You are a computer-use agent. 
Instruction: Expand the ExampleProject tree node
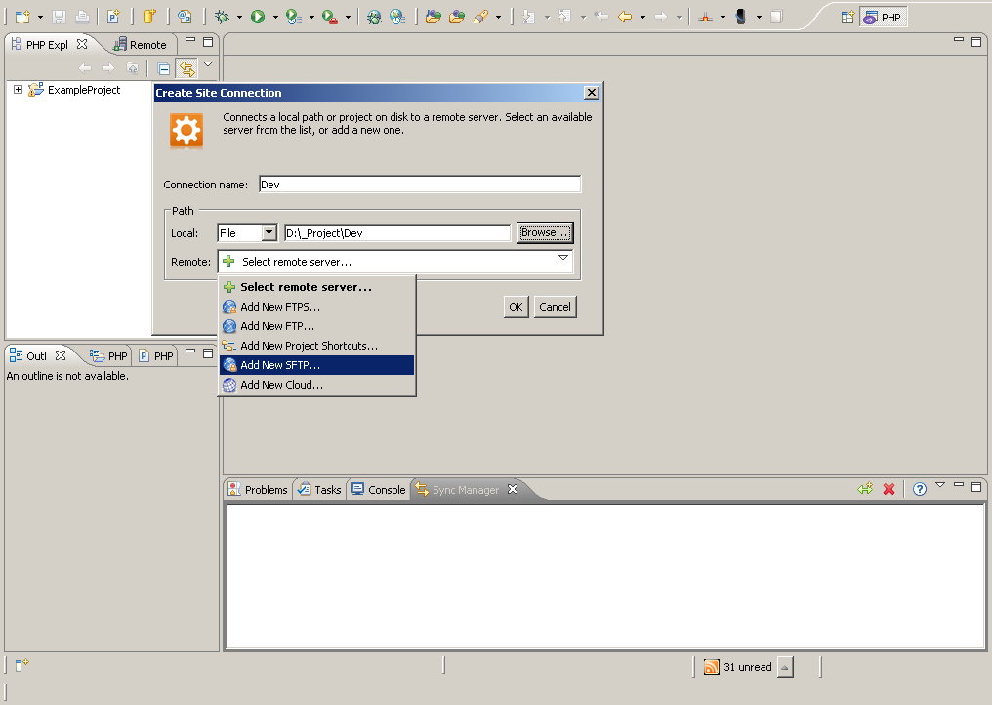point(18,90)
